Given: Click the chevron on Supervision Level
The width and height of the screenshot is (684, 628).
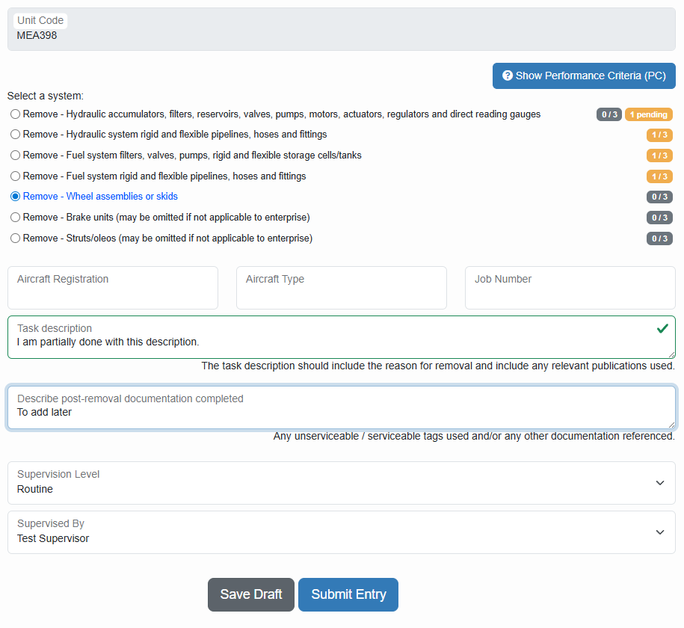Looking at the screenshot, I should tap(660, 483).
